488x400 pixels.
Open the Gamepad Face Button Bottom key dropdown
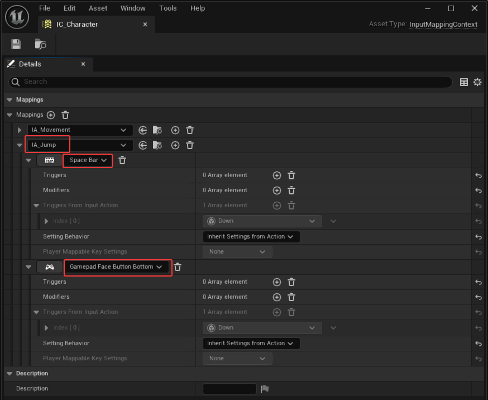116,267
